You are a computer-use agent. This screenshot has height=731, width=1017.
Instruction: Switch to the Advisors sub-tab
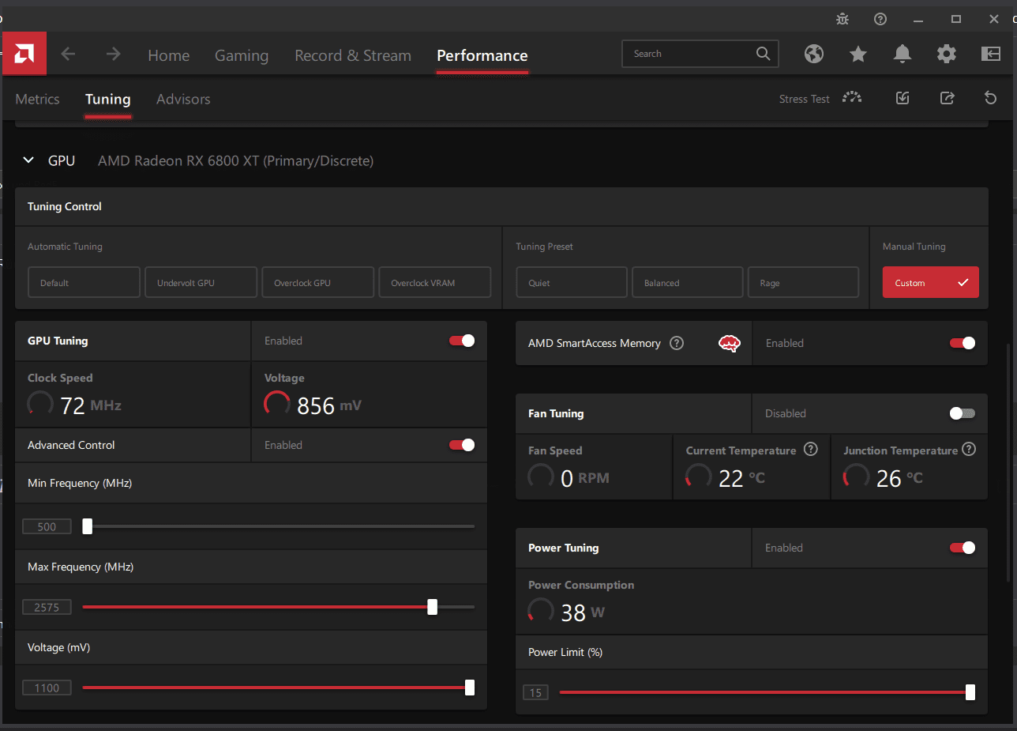click(183, 99)
